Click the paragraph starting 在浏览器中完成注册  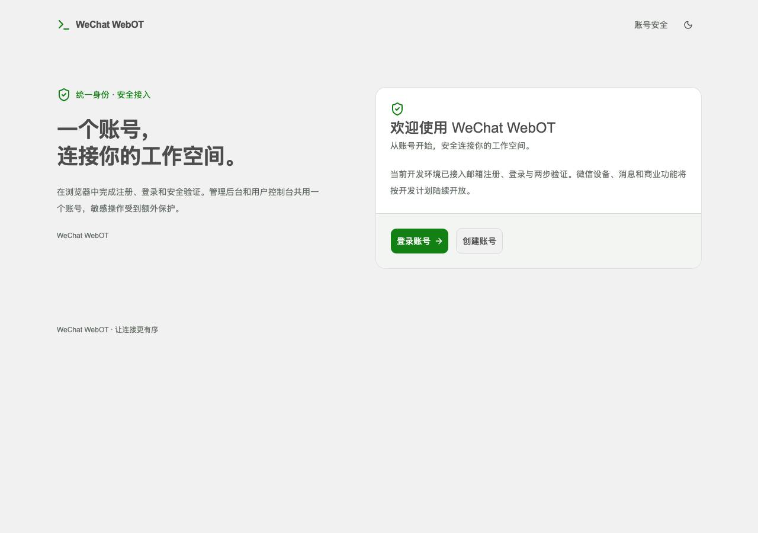188,200
